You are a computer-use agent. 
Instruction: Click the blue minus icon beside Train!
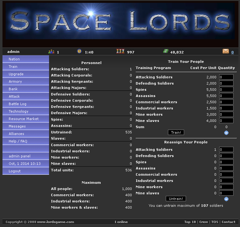tap(226, 133)
